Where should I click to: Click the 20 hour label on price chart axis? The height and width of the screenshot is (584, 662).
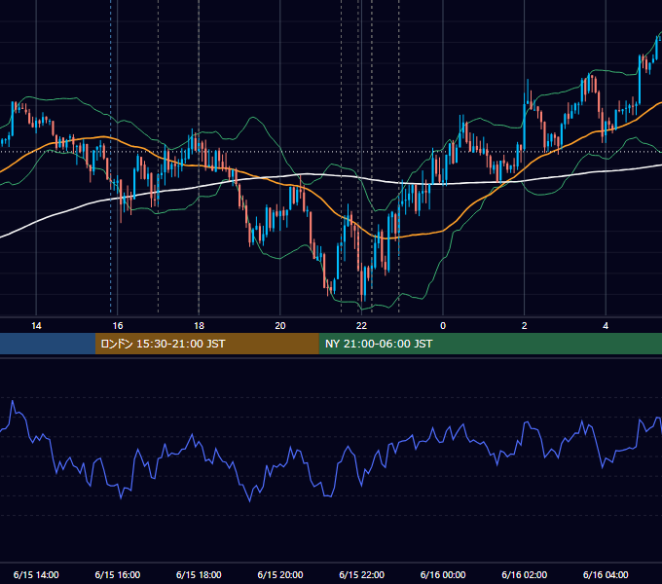click(280, 326)
